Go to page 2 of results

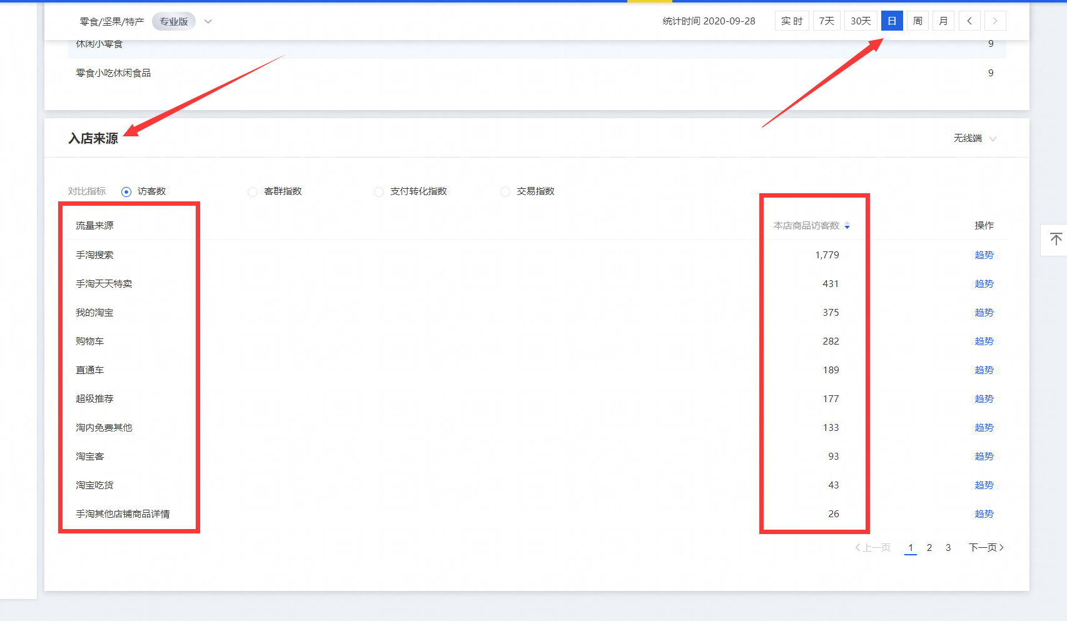[929, 548]
